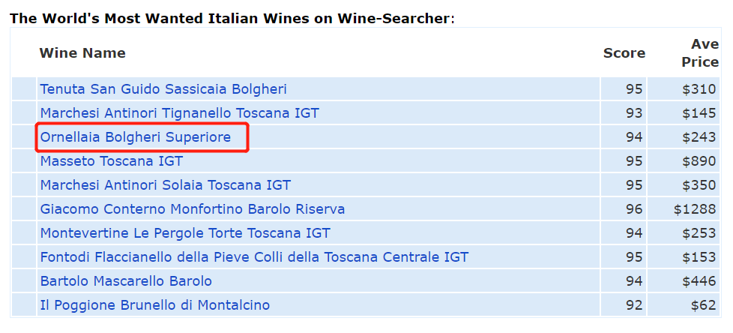
Task: Open the Ornellaia Bolgheri Superiore wine link
Action: (136, 137)
